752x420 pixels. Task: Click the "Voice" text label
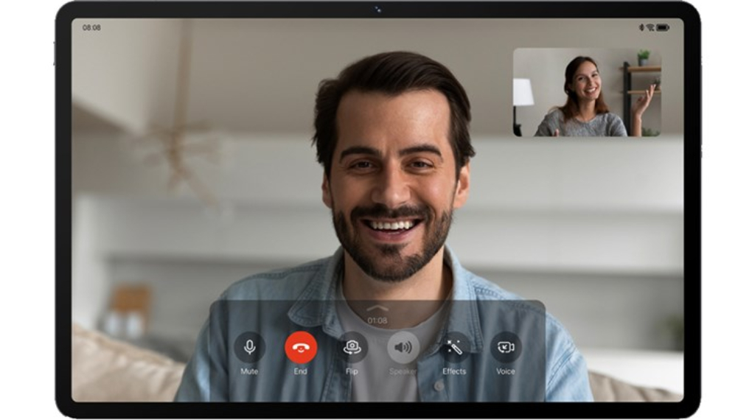(x=506, y=371)
